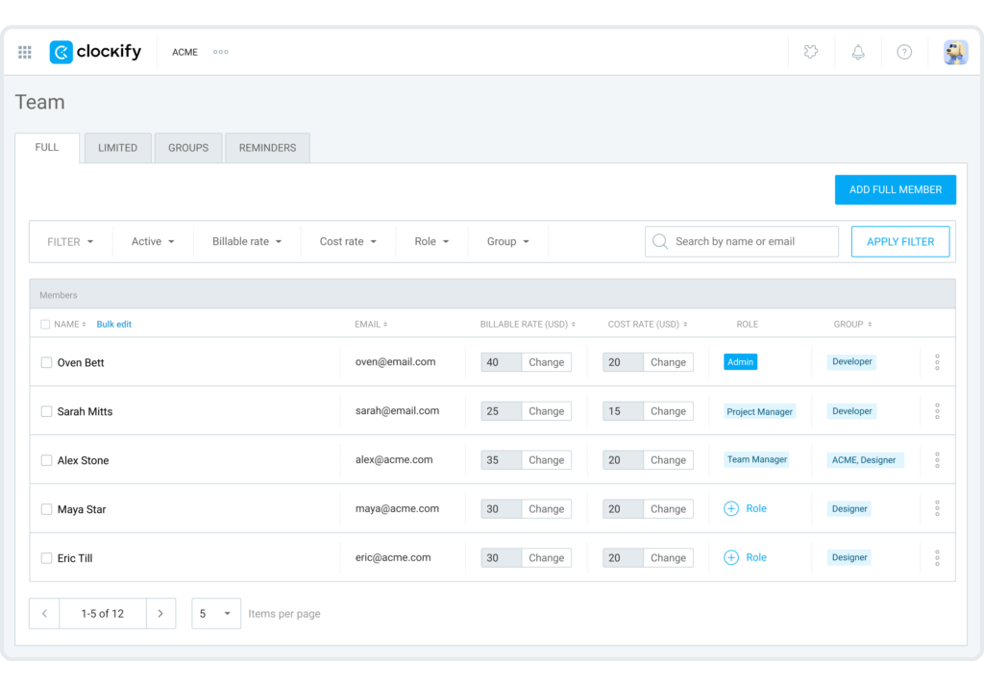The height and width of the screenshot is (686, 984).
Task: Select the checkbox for Sarah Mitts
Action: (46, 411)
